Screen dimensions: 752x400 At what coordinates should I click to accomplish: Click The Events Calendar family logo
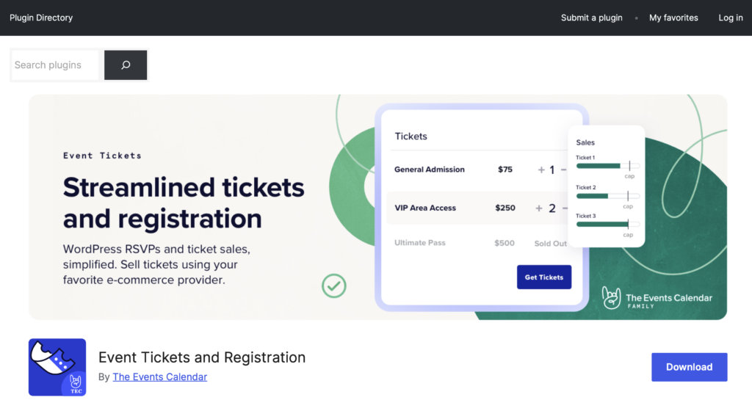[657, 298]
